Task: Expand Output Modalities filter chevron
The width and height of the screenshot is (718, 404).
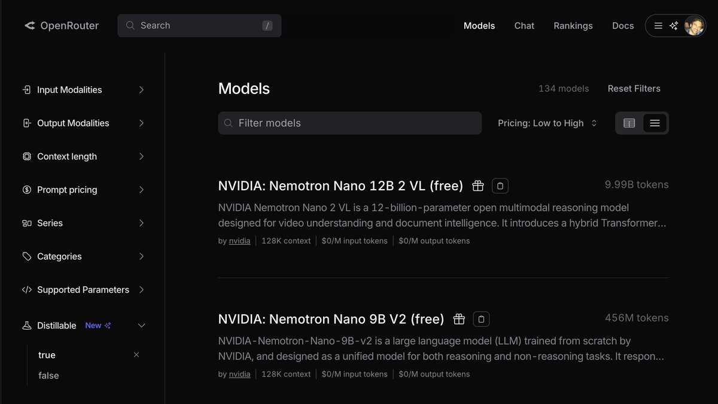Action: click(x=141, y=123)
